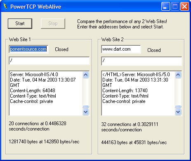This screenshot has height=161, width=191.
Task: Click the Start button
Action: pyautogui.click(x=20, y=23)
